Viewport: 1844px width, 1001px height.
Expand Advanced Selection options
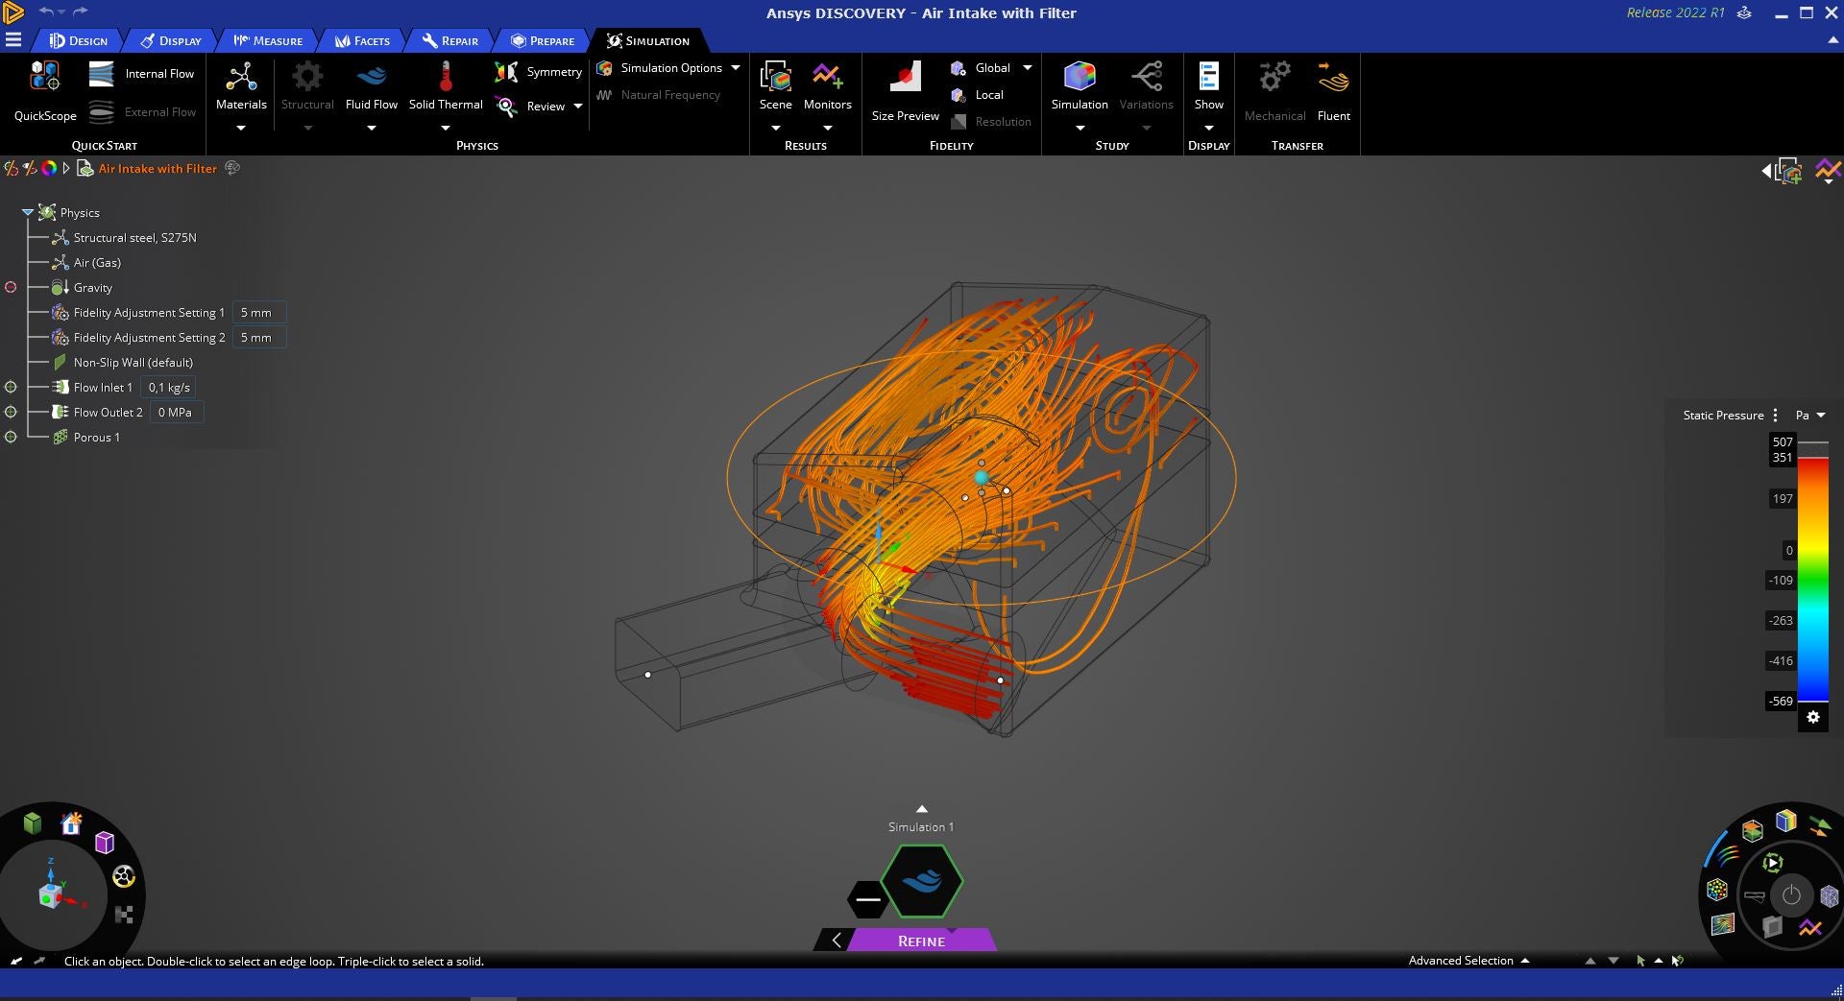[x=1525, y=961]
